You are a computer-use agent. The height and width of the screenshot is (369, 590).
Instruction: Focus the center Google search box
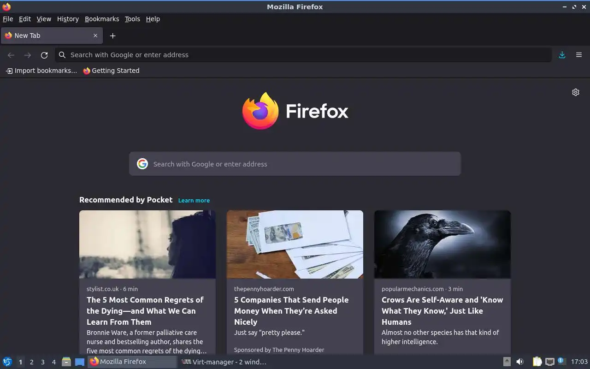click(295, 164)
